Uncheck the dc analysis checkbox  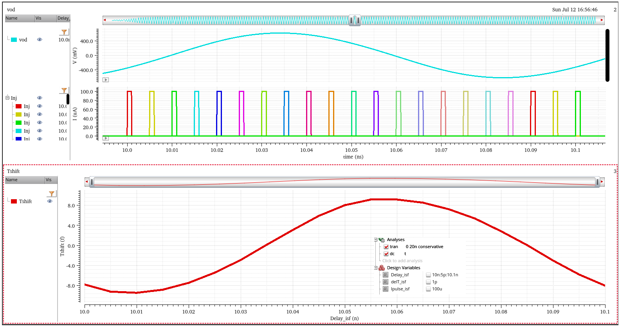[386, 254]
